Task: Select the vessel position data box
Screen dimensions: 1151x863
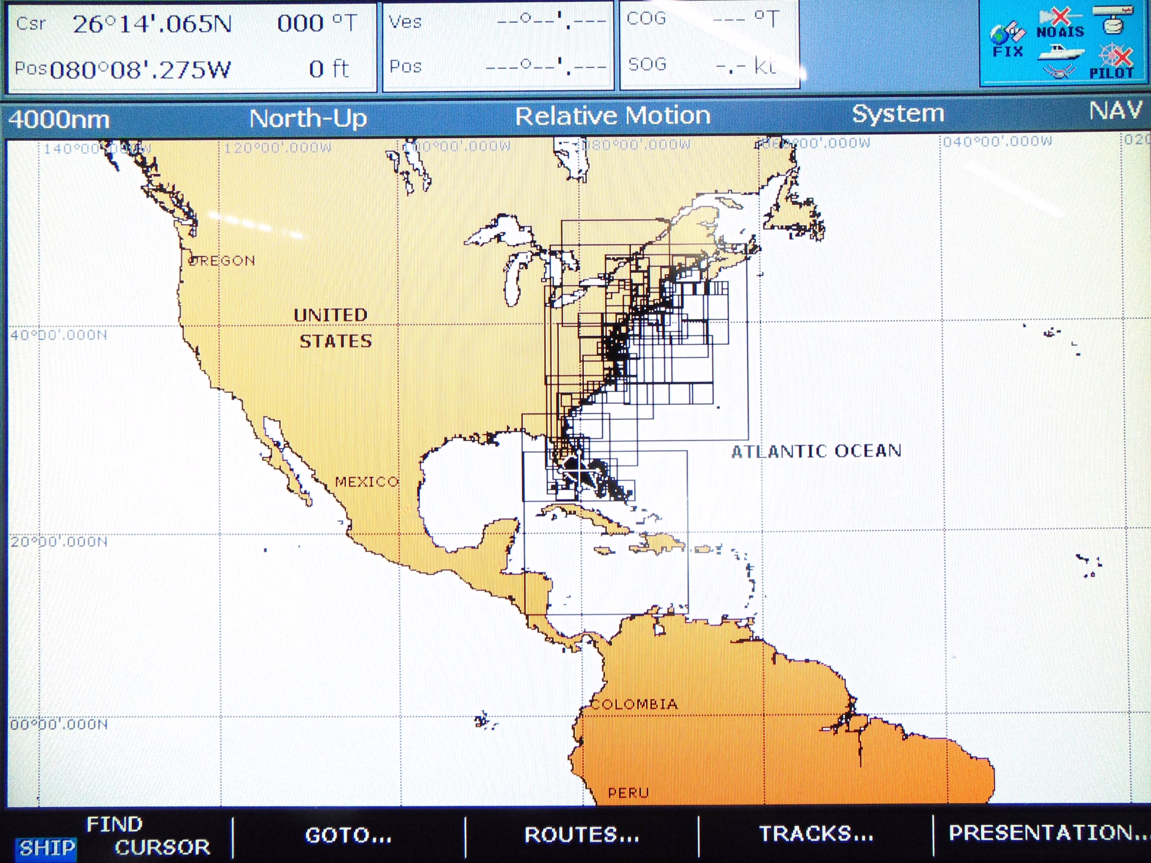Action: (498, 46)
